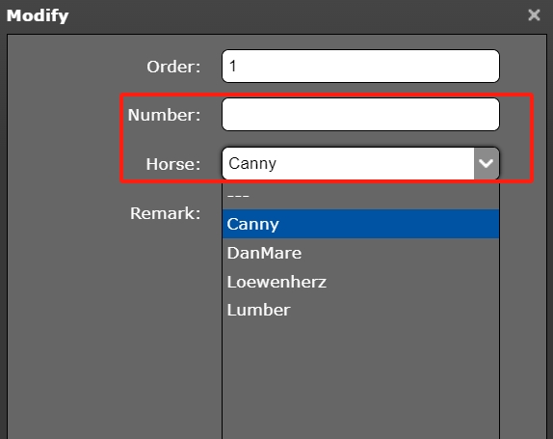Screen dimensions: 553x439
Task: Click the 'Number:' field label
Action: [164, 115]
